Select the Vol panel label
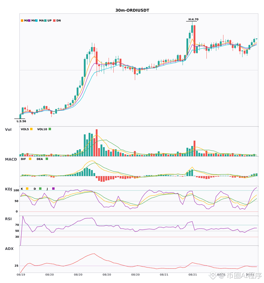This screenshot has width=264, height=283. tap(8, 130)
